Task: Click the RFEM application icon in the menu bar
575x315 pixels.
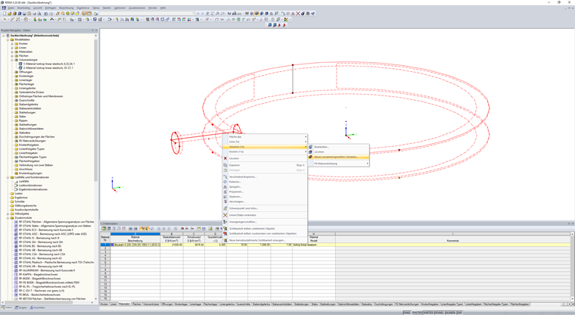Action: [4, 8]
